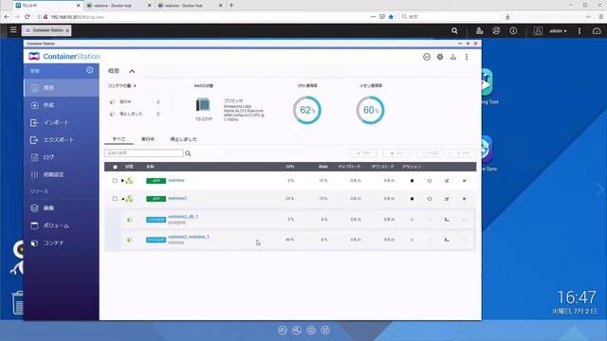The image size is (607, 341).
Task: Click the first icon in the bottom desktop dock
Action: click(283, 331)
